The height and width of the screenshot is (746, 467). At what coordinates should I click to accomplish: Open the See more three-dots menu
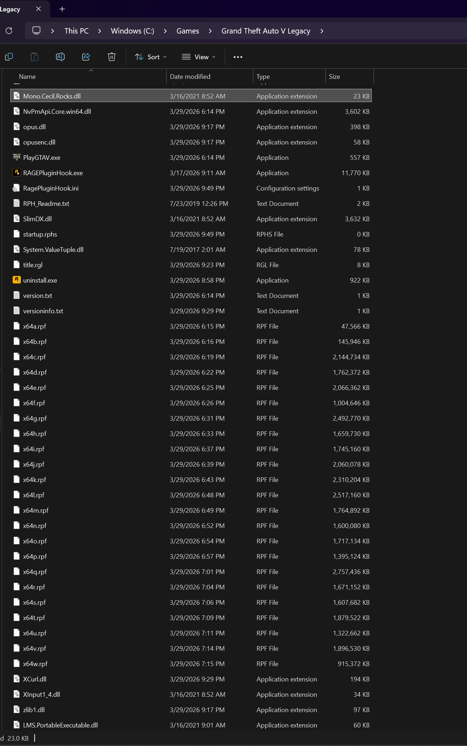pyautogui.click(x=238, y=57)
